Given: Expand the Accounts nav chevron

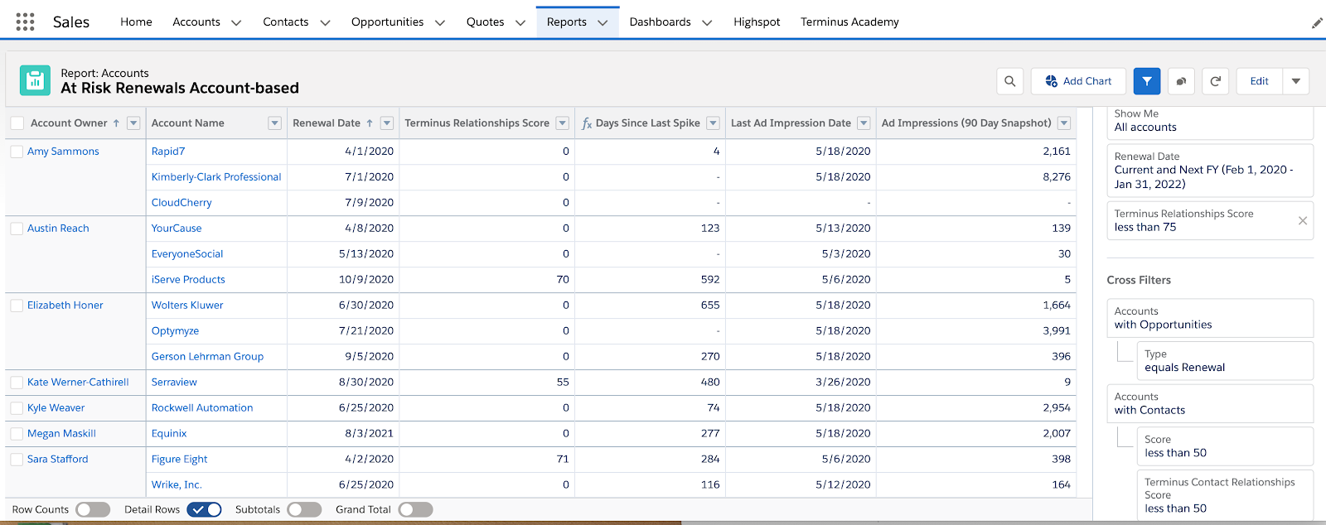Looking at the screenshot, I should click(236, 22).
